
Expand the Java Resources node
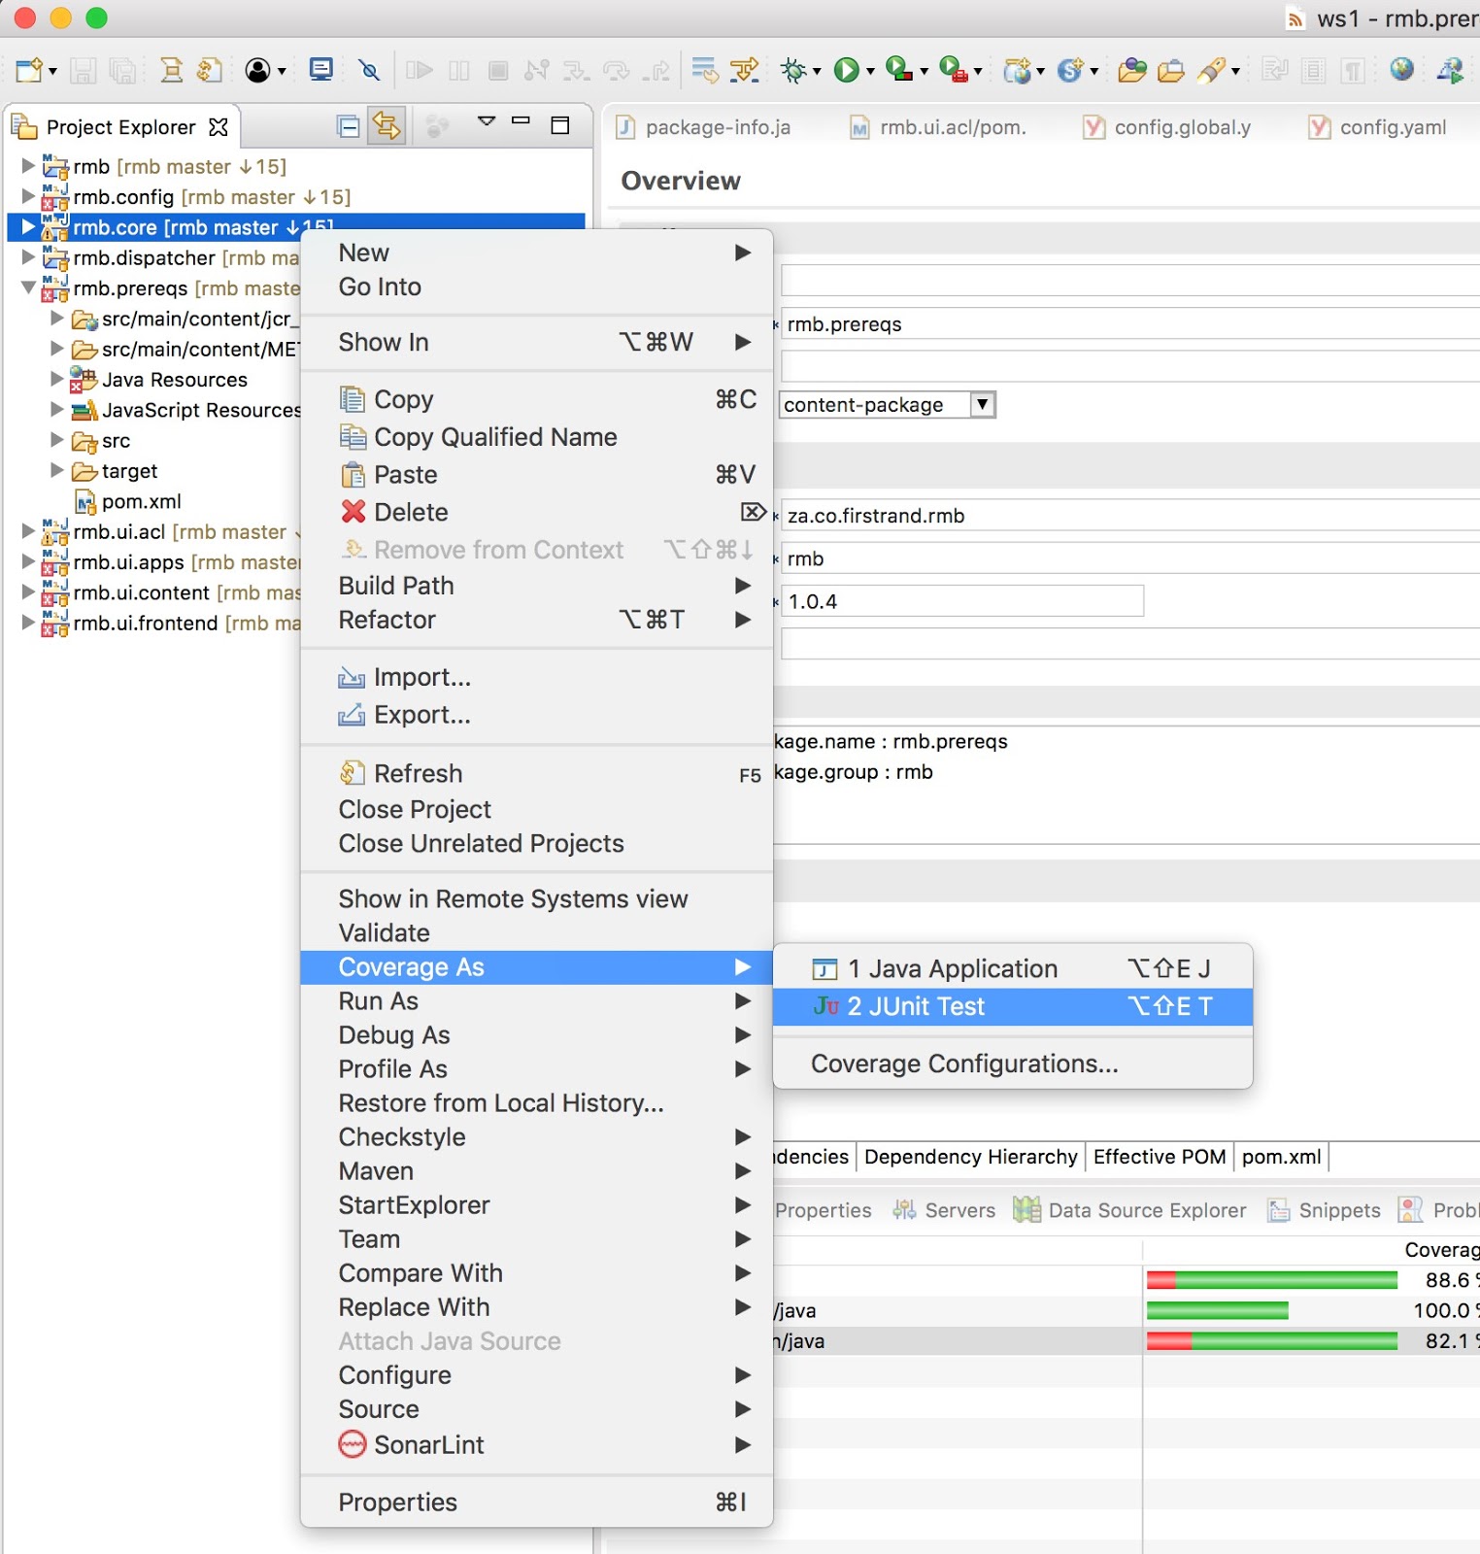[57, 379]
